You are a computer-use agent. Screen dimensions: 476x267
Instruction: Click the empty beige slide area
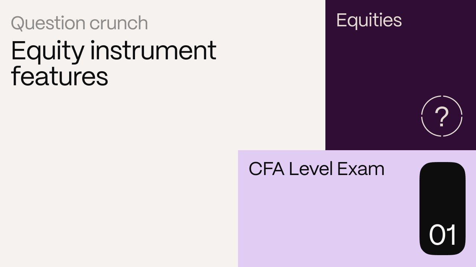click(x=119, y=178)
